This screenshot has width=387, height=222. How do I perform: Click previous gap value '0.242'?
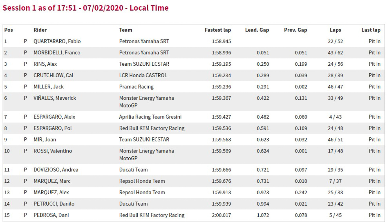click(x=301, y=192)
